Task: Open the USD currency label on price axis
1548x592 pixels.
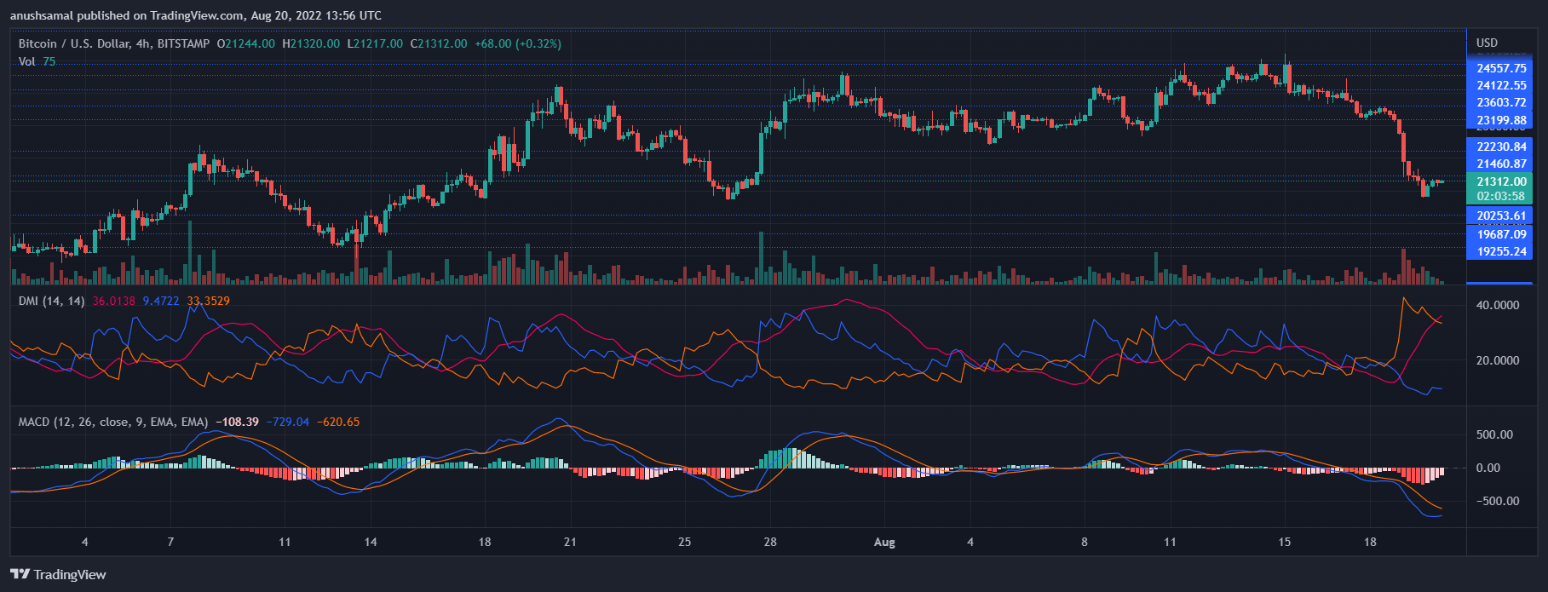Action: tap(1487, 43)
